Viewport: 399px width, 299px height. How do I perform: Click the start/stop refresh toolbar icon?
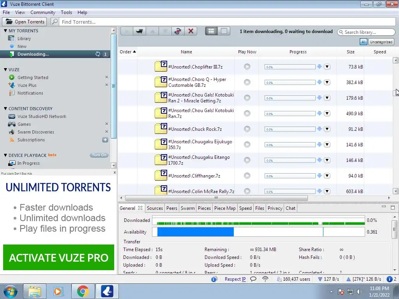178,31
